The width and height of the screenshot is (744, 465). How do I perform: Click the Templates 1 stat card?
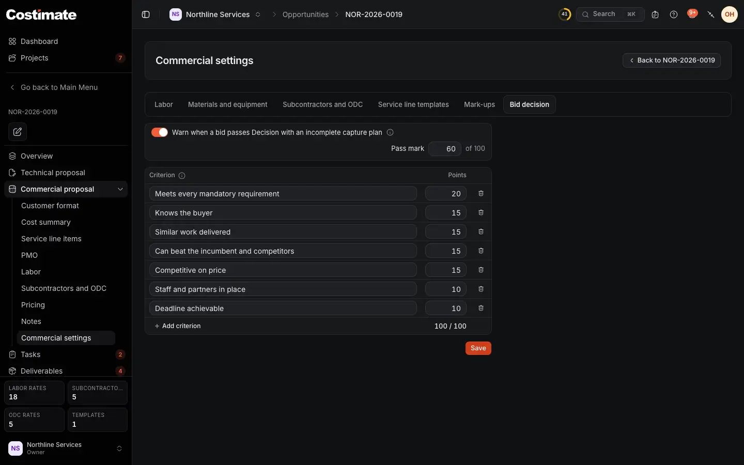point(98,420)
